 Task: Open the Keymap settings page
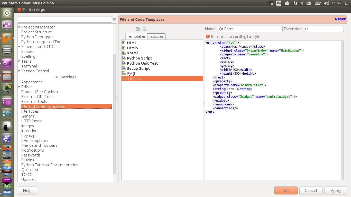(28, 136)
